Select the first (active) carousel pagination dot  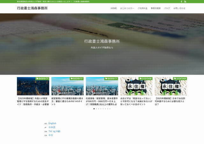tap(94, 109)
